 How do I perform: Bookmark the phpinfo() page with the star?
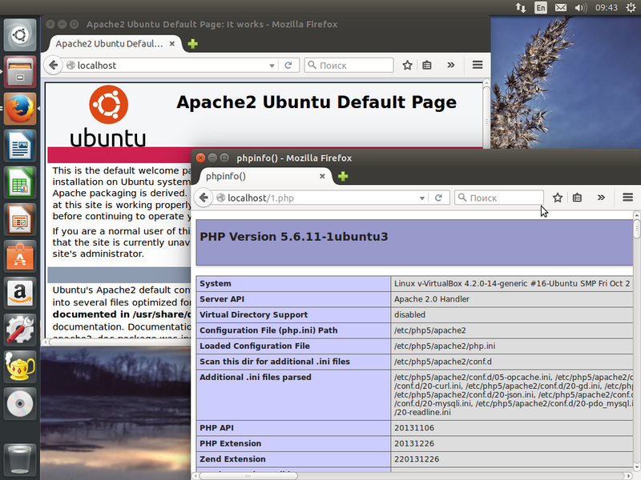[x=558, y=198]
